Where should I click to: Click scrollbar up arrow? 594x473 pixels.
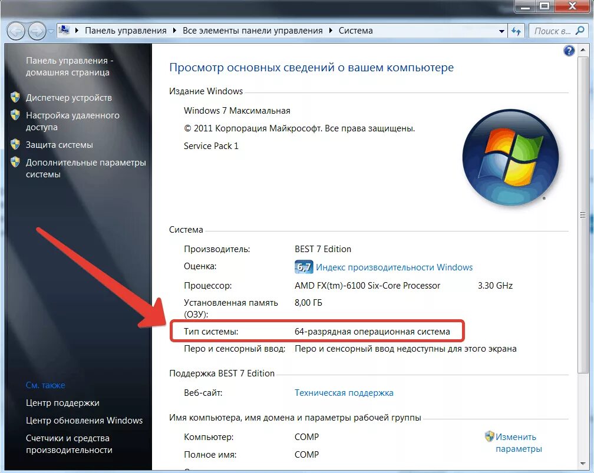[583, 50]
